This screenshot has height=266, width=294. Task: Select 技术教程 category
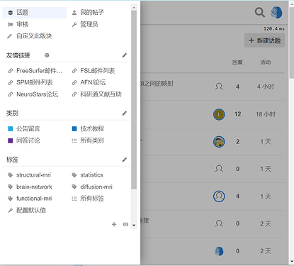click(x=88, y=128)
